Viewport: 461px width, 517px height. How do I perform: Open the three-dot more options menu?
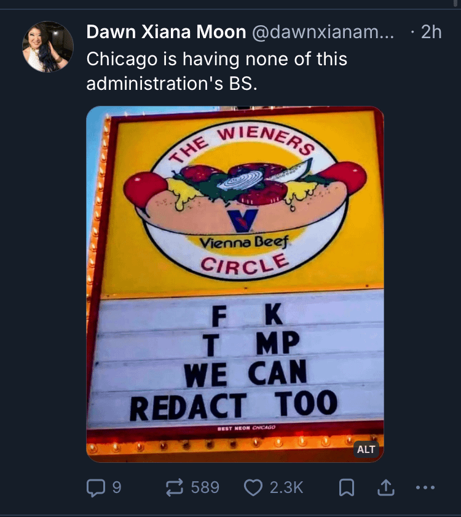pos(425,488)
